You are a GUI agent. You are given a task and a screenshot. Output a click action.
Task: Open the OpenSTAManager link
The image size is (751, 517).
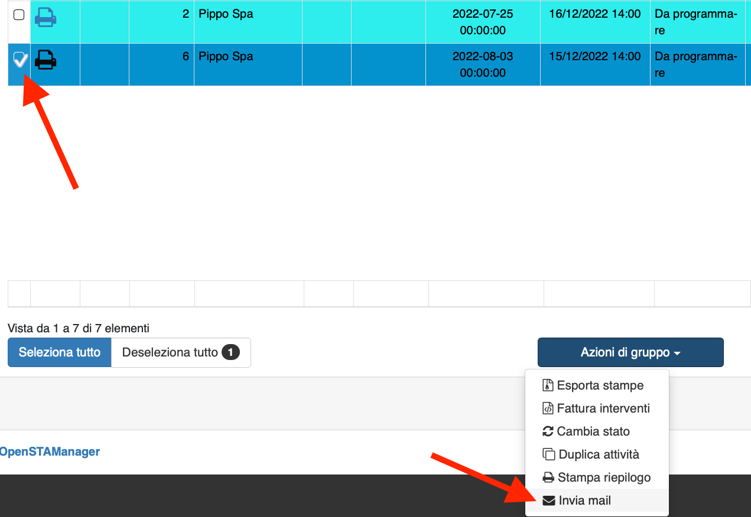[x=50, y=451]
